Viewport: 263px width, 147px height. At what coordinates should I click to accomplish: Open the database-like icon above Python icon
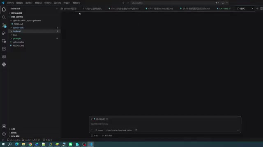[x=4, y=57]
